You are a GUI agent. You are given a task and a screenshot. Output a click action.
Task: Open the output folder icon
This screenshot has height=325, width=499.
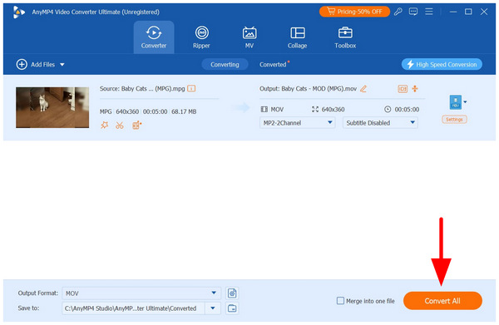[232, 308]
